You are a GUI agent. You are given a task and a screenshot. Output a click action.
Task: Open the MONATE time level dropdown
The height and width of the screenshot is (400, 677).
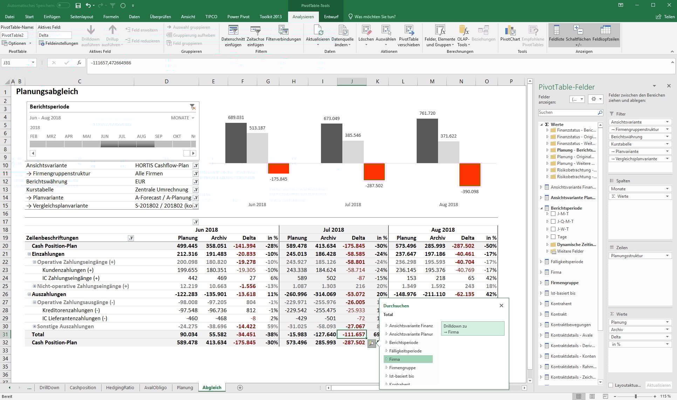[x=183, y=118]
